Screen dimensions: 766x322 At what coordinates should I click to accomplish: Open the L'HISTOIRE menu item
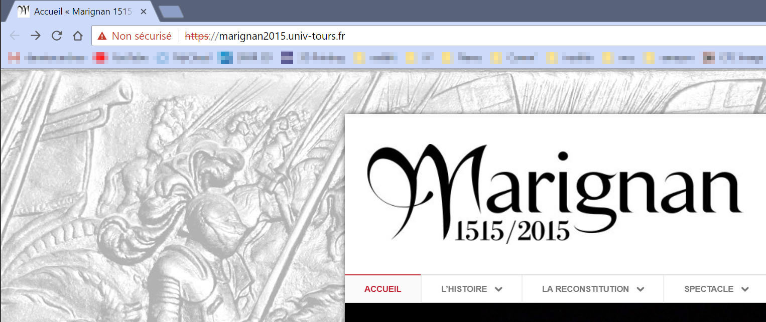tap(471, 289)
